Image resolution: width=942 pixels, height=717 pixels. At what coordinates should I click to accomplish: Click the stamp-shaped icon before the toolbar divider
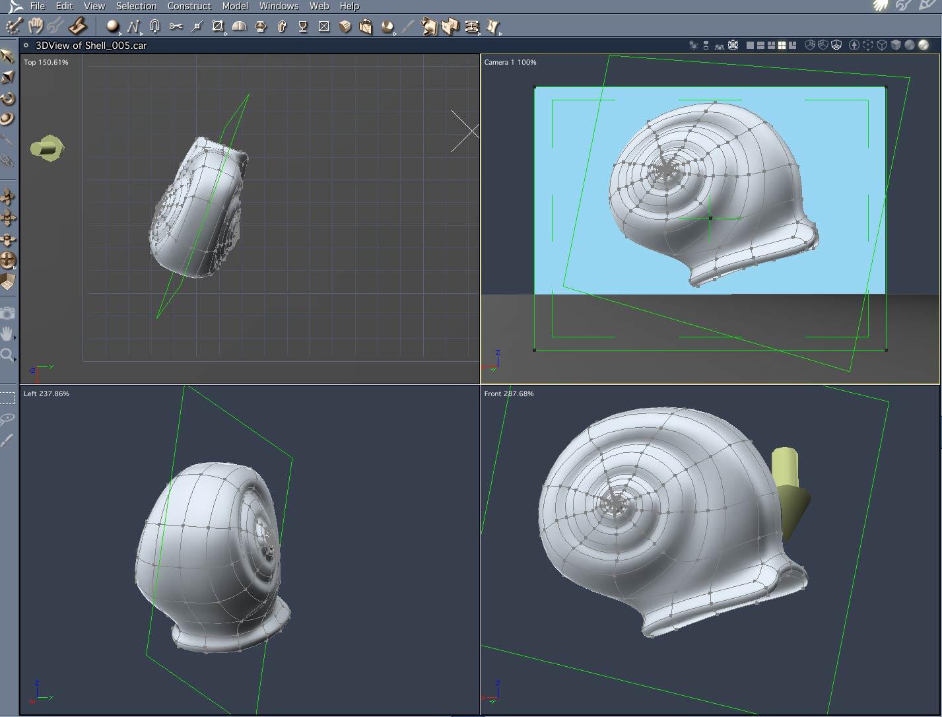79,26
